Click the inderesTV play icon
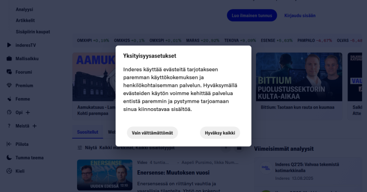This screenshot has width=367, height=192. (x=9, y=45)
